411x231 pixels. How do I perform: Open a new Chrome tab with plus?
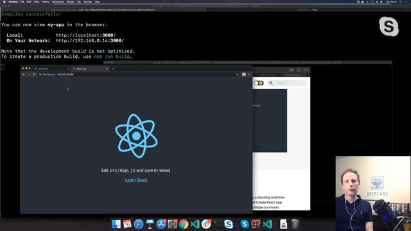(113, 69)
